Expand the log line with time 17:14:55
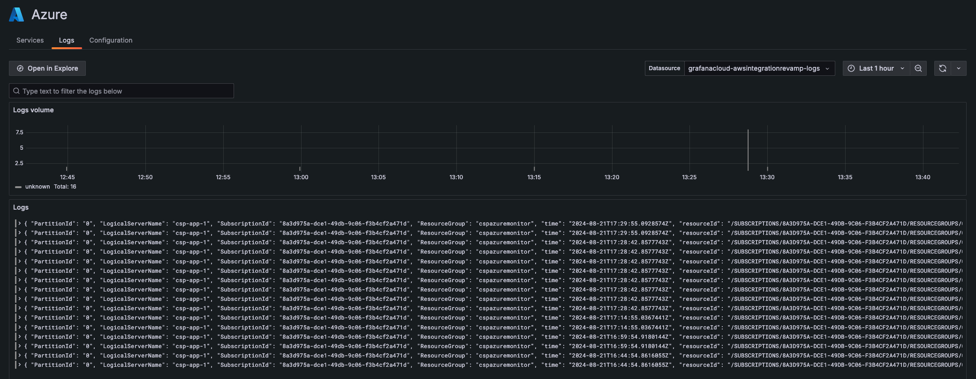Viewport: 976px width, 379px height. tap(20, 318)
